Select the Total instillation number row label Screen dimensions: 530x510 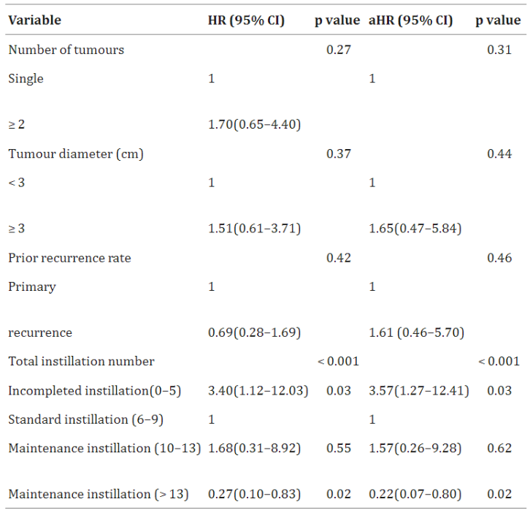[x=82, y=362]
